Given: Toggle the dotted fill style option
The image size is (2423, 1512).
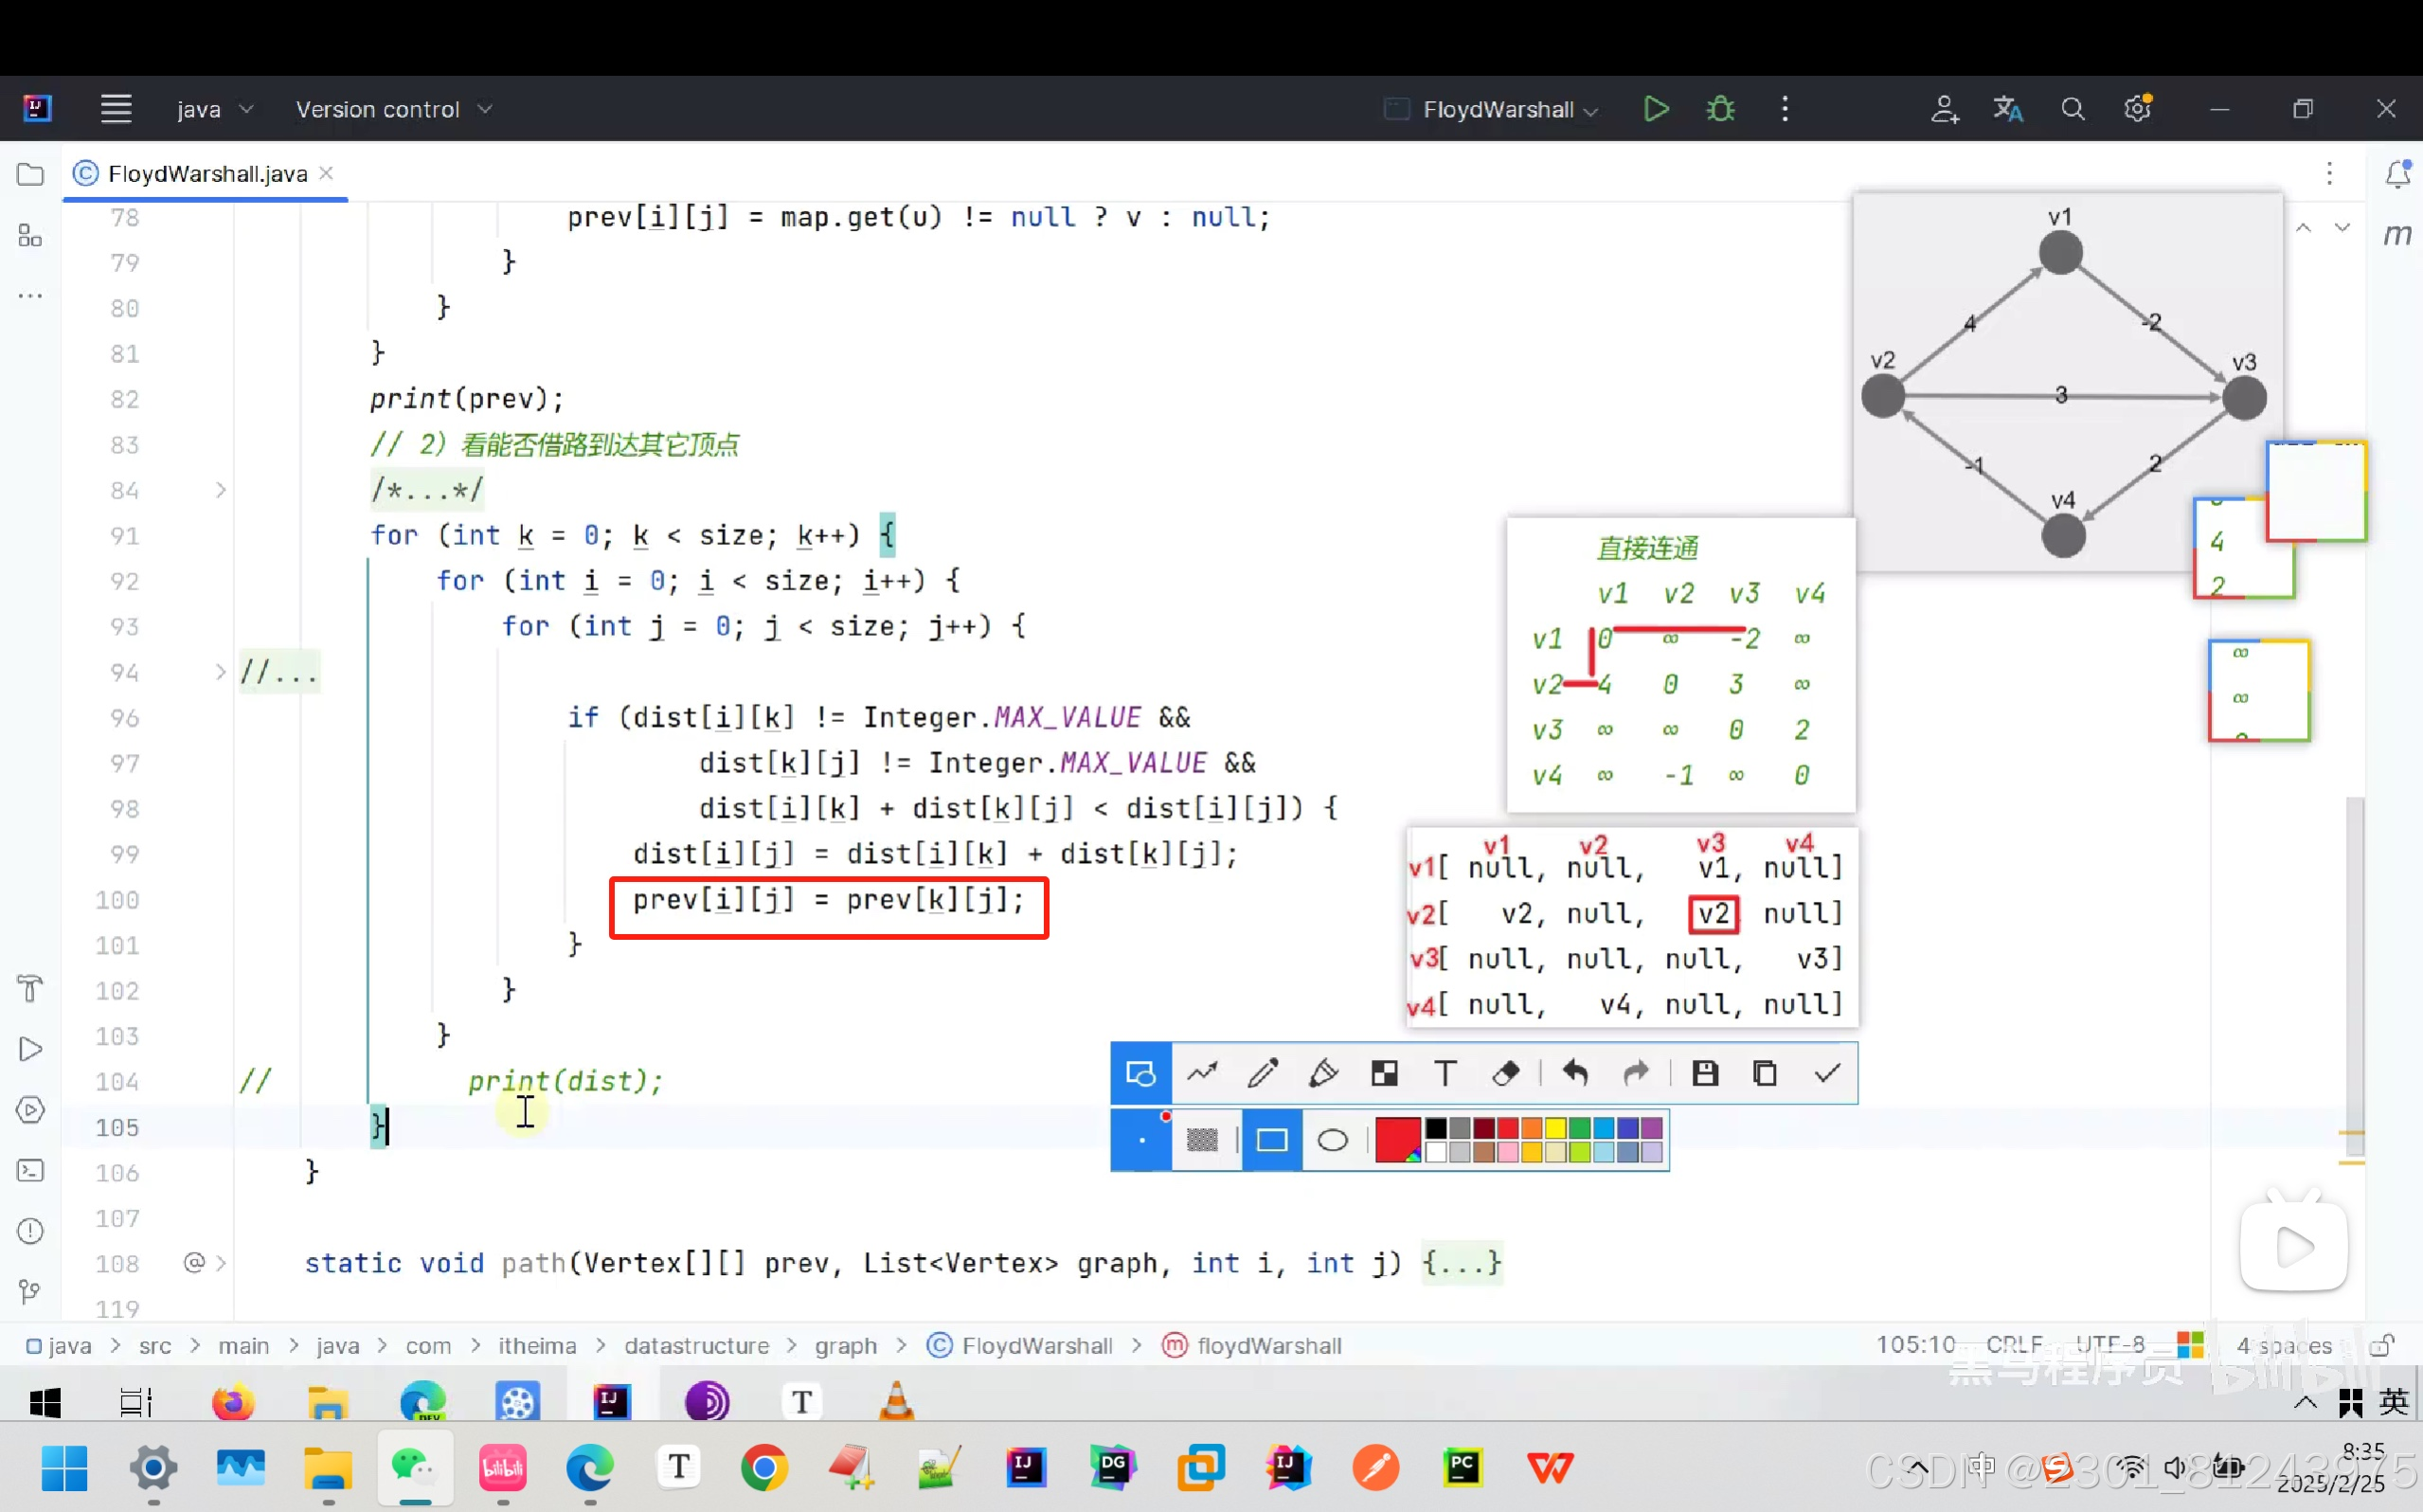Looking at the screenshot, I should point(1201,1140).
